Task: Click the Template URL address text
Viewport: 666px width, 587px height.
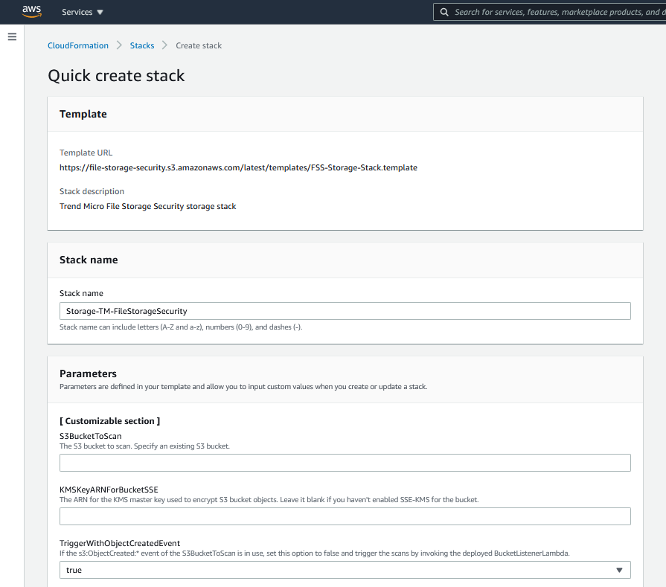Action: pyautogui.click(x=238, y=167)
